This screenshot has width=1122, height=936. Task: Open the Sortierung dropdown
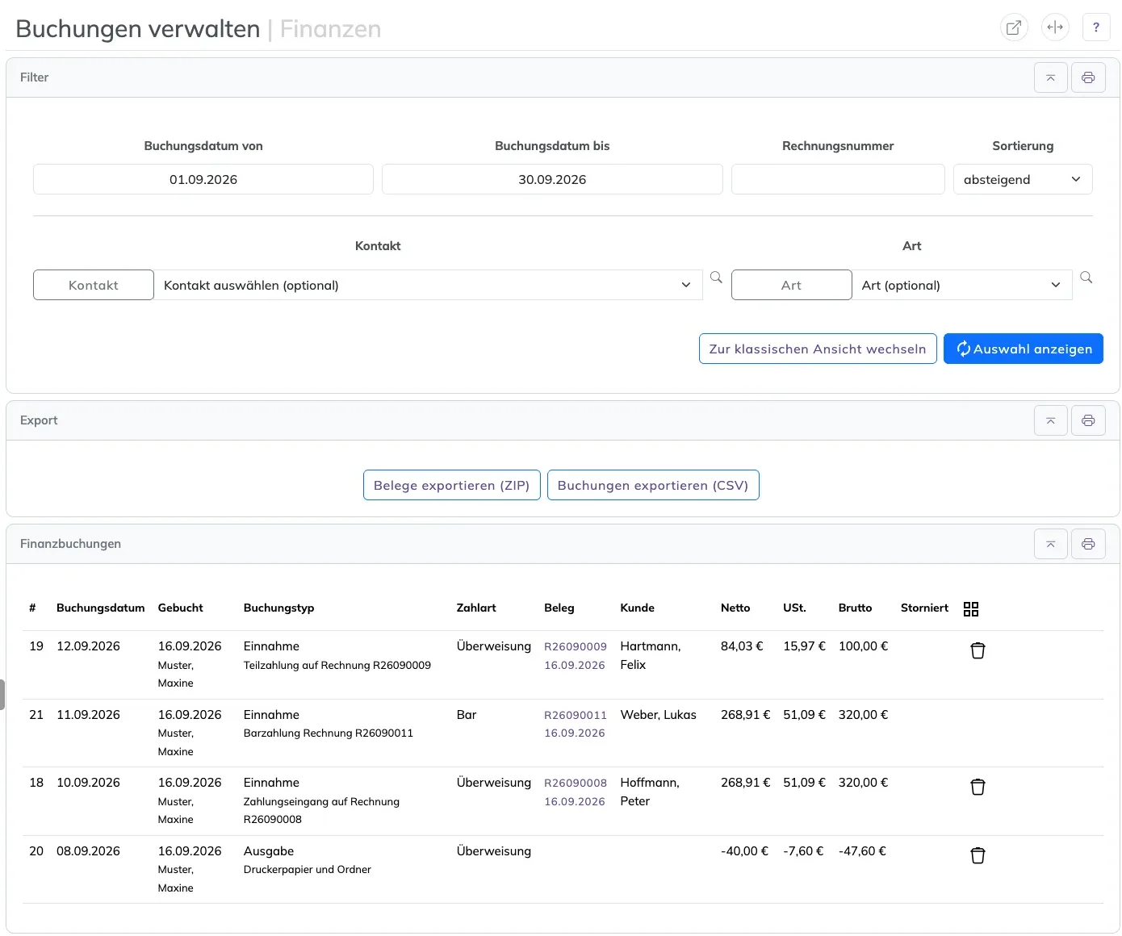coord(1023,179)
